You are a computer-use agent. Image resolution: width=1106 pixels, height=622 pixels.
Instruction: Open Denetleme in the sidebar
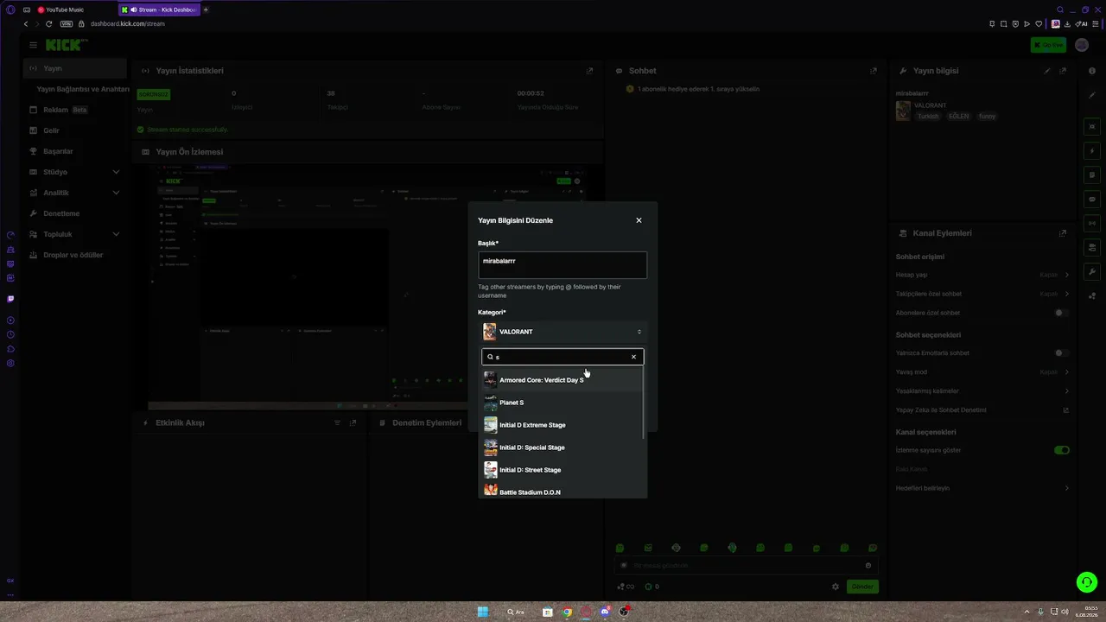tap(76, 213)
